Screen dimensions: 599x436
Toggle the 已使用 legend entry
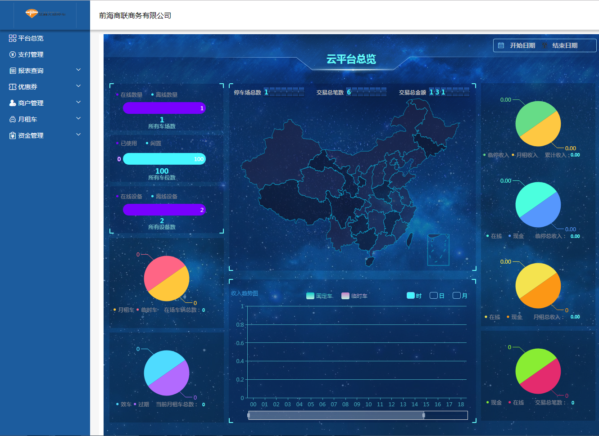[x=127, y=144]
